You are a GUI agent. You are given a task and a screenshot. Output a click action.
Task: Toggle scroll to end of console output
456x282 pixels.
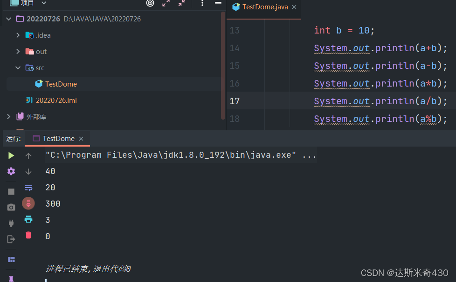pos(28,203)
